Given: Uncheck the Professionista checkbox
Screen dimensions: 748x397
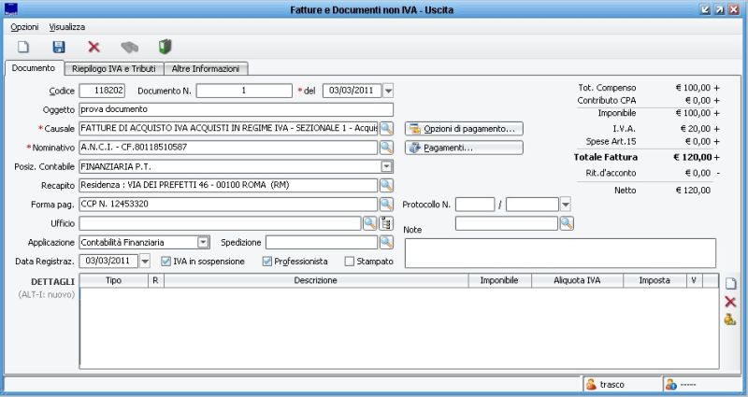Looking at the screenshot, I should 267,262.
